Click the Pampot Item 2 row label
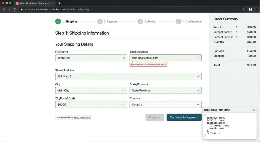The width and height of the screenshot is (260, 142). (x=223, y=37)
